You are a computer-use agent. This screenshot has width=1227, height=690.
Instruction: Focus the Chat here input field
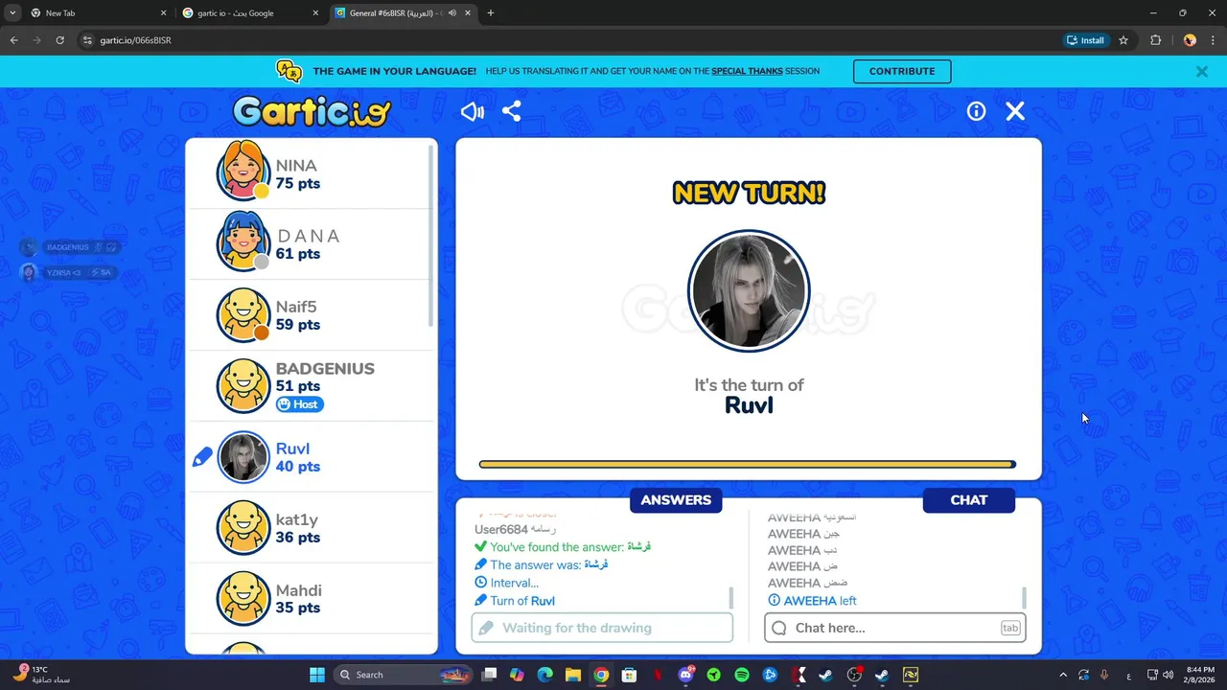895,628
